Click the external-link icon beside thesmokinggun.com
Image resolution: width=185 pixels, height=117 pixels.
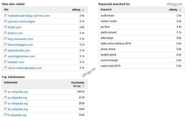coord(5,44)
